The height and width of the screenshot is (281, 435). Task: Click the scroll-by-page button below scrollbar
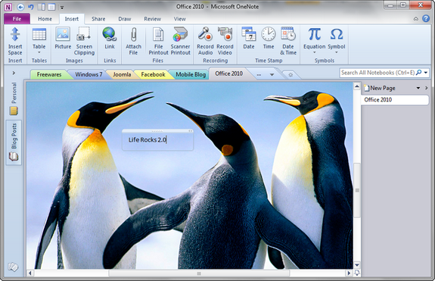tap(357, 273)
